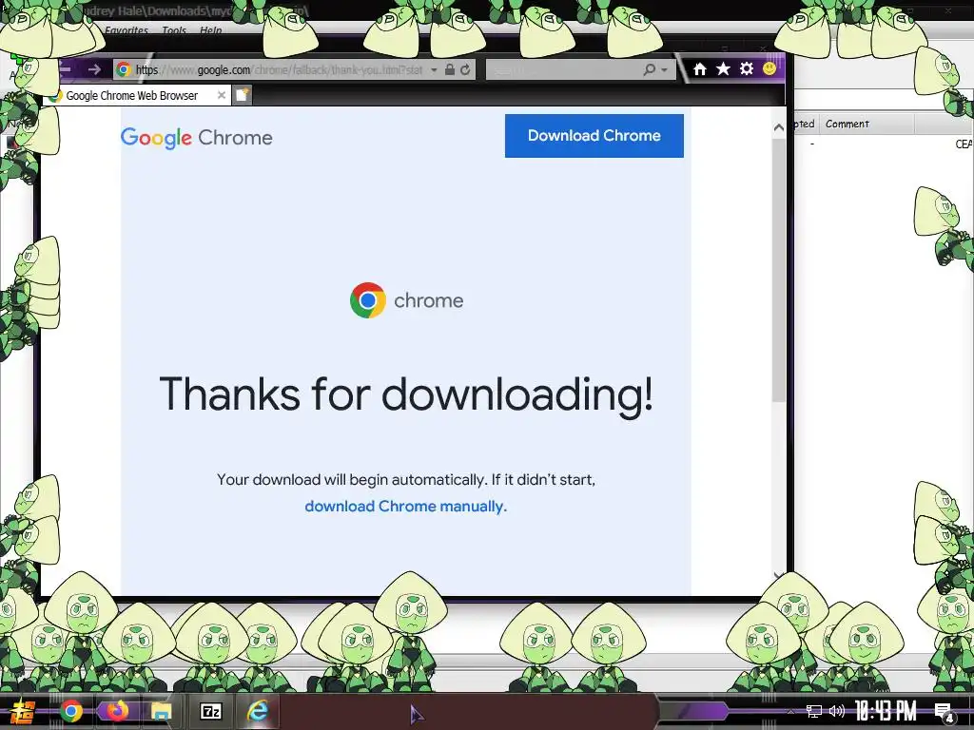The height and width of the screenshot is (730, 974).
Task: Open a new tab in Internet Explorer
Action: pos(242,95)
